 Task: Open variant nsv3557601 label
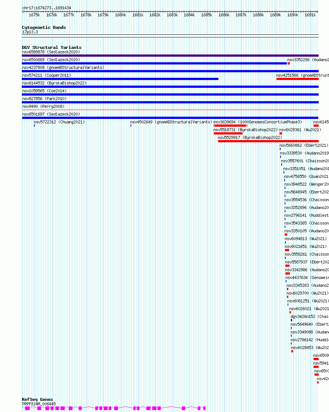(x=305, y=161)
